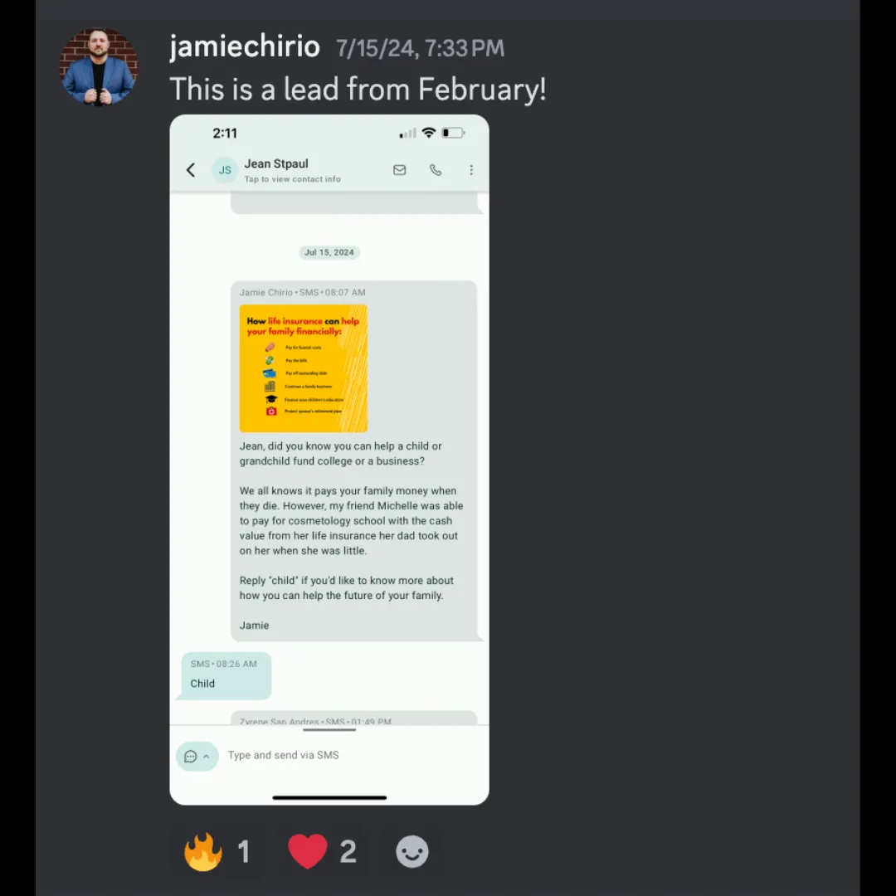Screen dimensions: 896x896
Task: Open the yellow life insurance image
Action: click(x=304, y=368)
